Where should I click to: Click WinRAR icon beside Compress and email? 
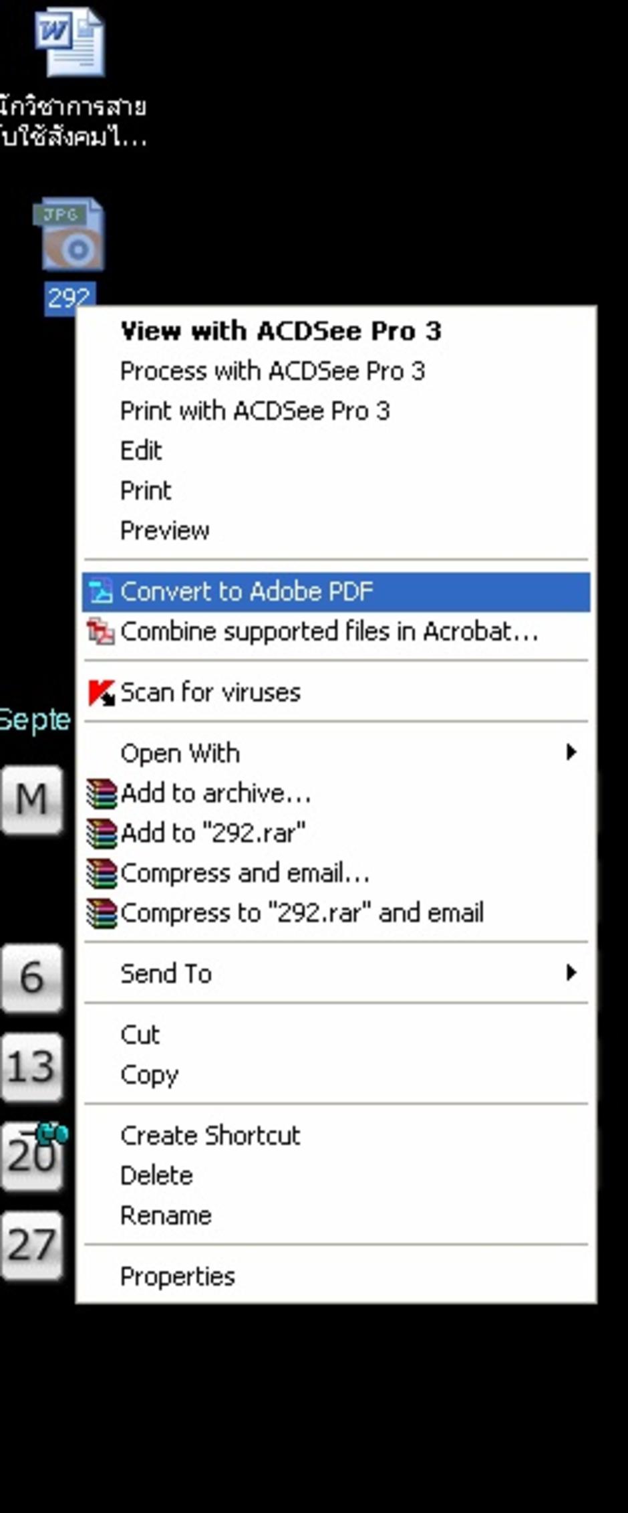(102, 874)
